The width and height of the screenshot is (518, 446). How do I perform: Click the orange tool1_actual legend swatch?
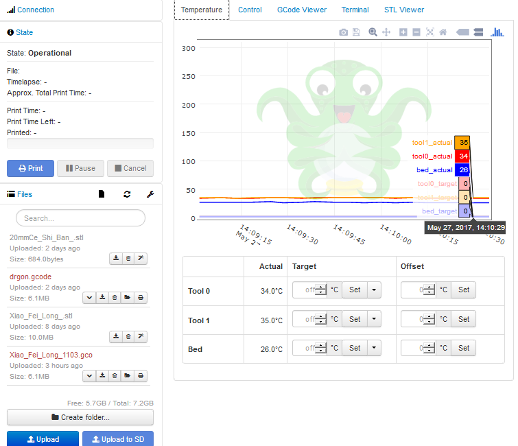tap(462, 143)
